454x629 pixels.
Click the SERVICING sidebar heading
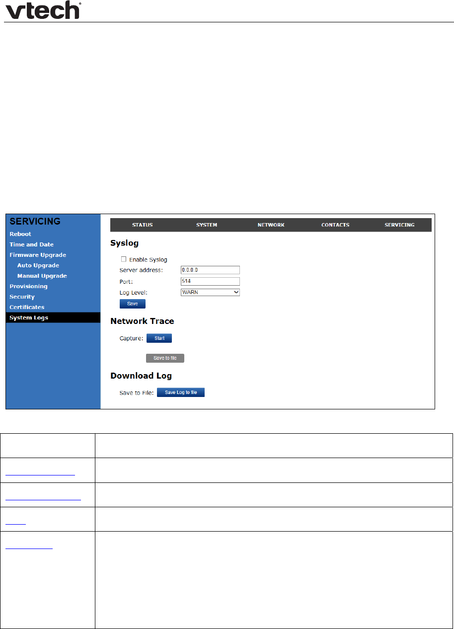(x=35, y=221)
